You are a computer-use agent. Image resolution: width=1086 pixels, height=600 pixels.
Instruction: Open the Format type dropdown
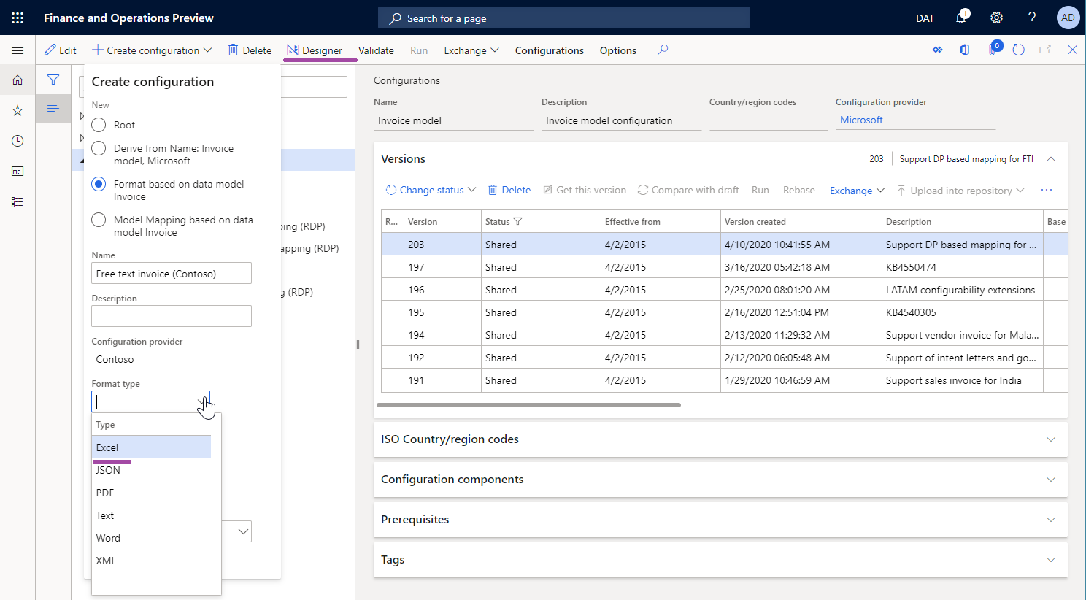203,402
